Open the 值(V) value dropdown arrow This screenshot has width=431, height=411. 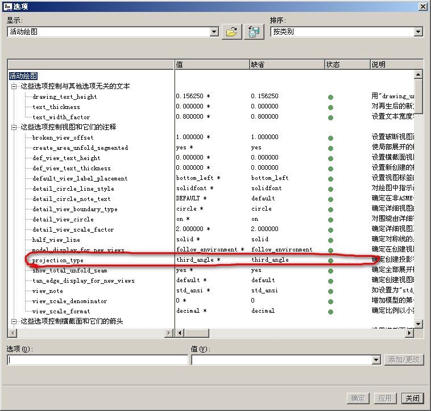click(x=376, y=360)
